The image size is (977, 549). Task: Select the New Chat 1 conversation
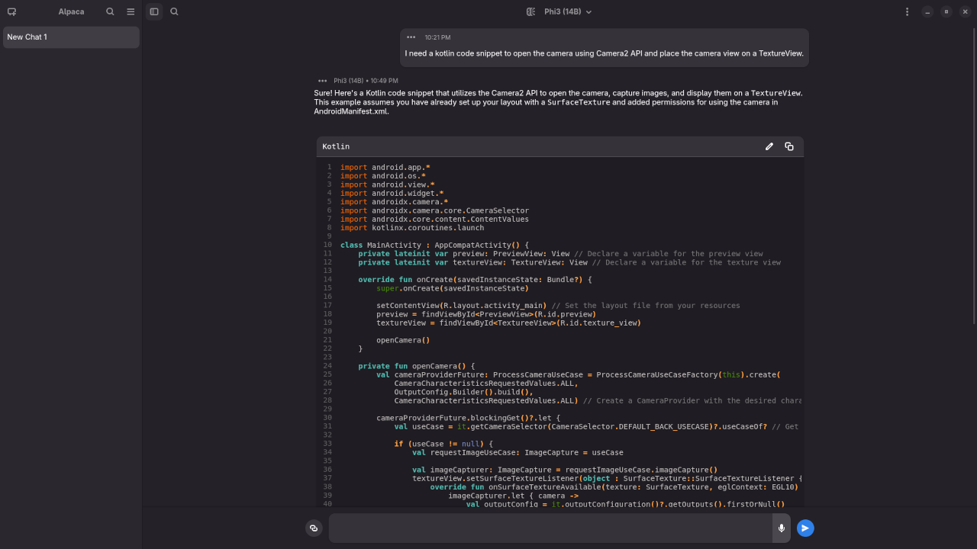(71, 37)
